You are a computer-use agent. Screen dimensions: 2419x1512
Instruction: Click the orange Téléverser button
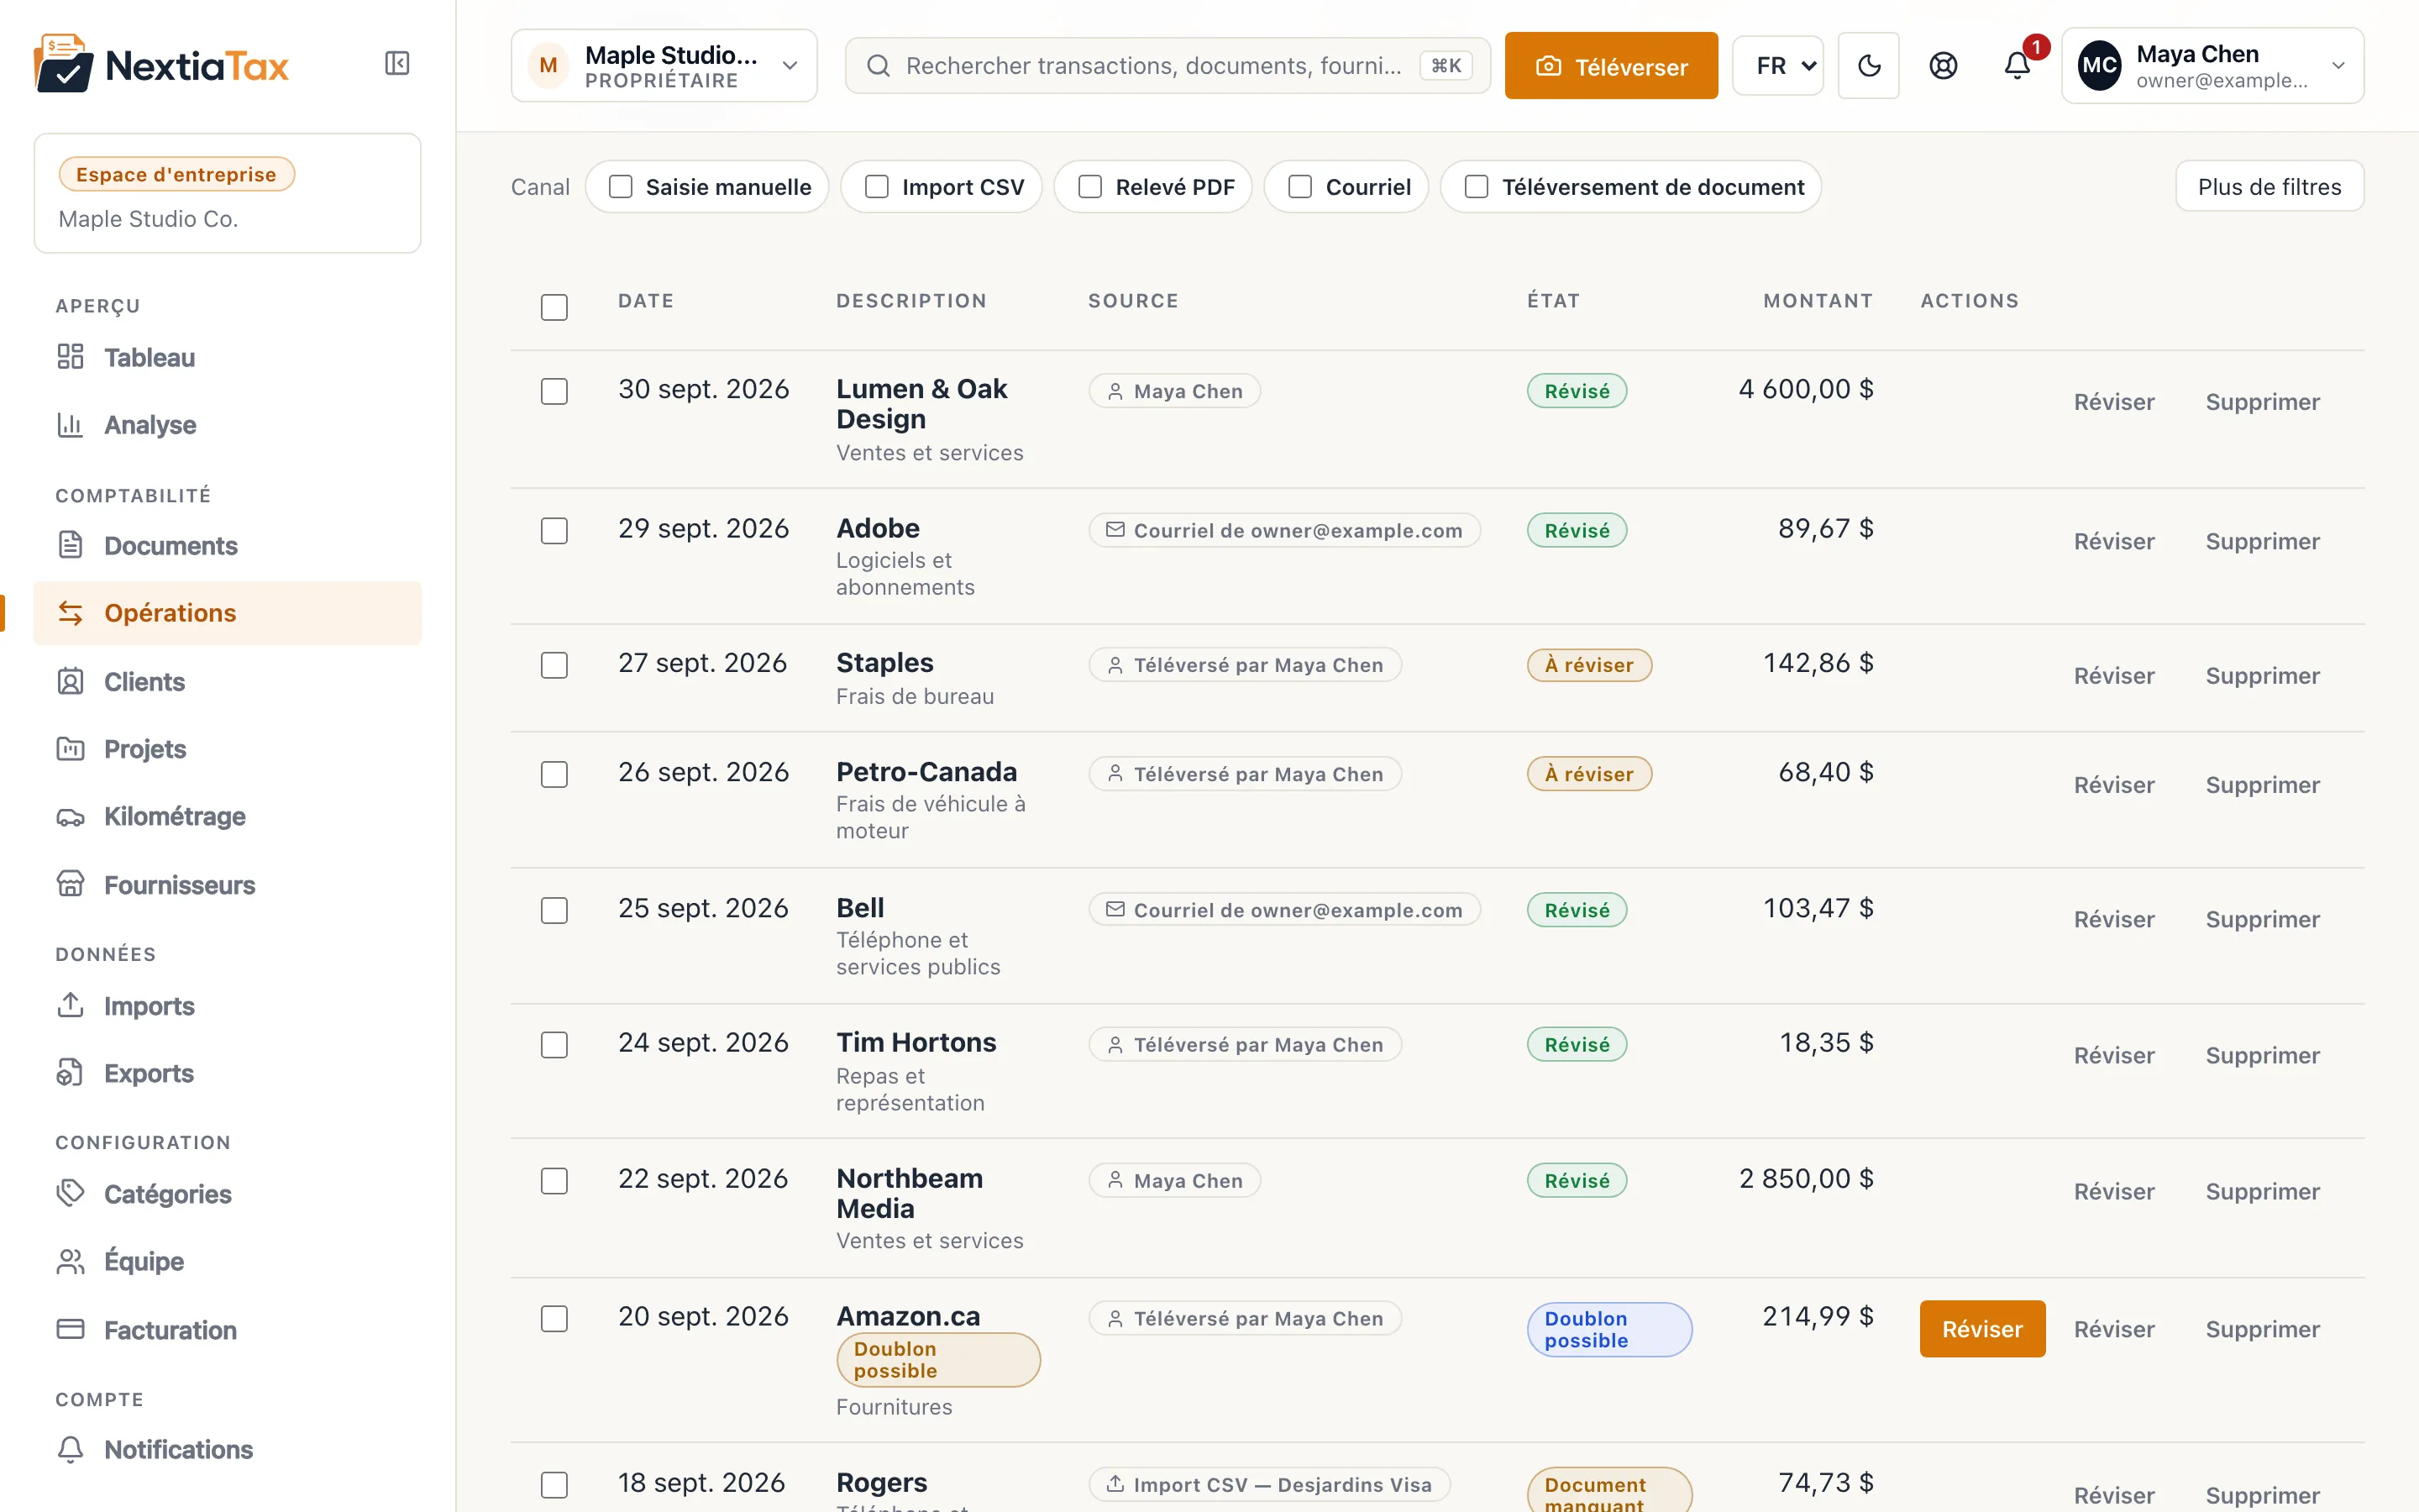(1611, 66)
